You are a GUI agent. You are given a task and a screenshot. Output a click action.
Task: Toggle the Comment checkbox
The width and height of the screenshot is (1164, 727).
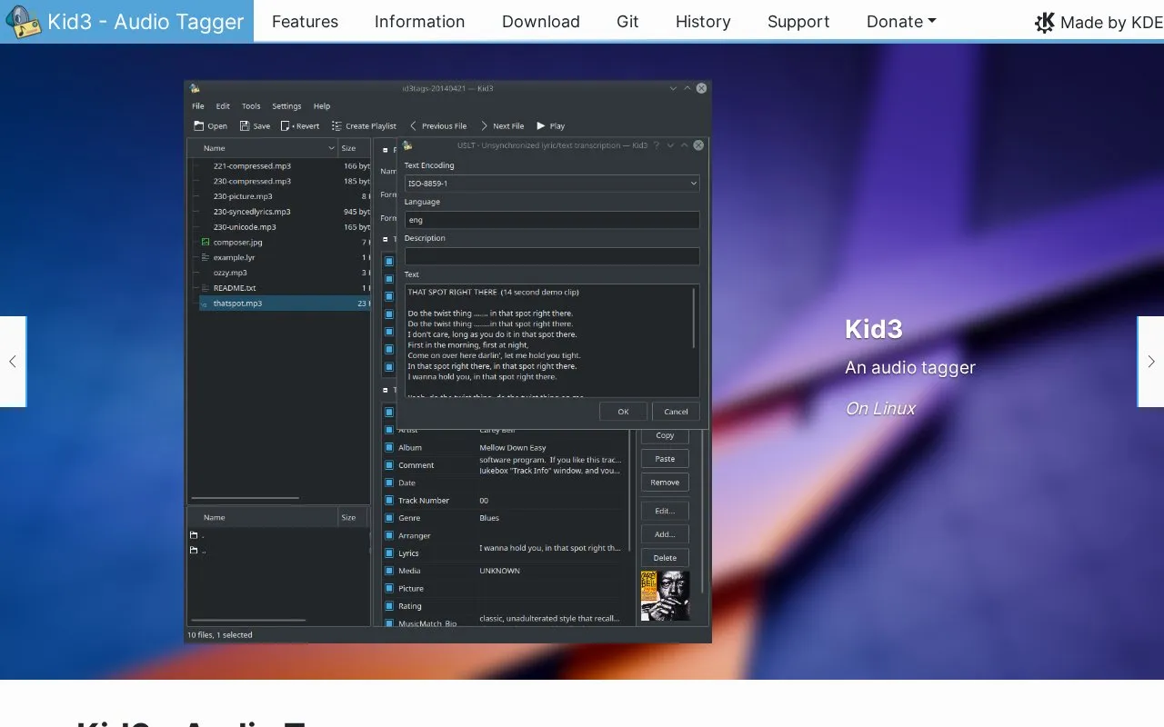389,465
